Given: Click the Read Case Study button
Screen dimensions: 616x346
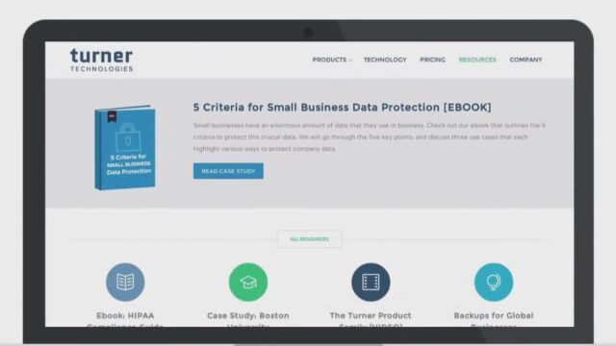Looking at the screenshot, I should pos(228,171).
